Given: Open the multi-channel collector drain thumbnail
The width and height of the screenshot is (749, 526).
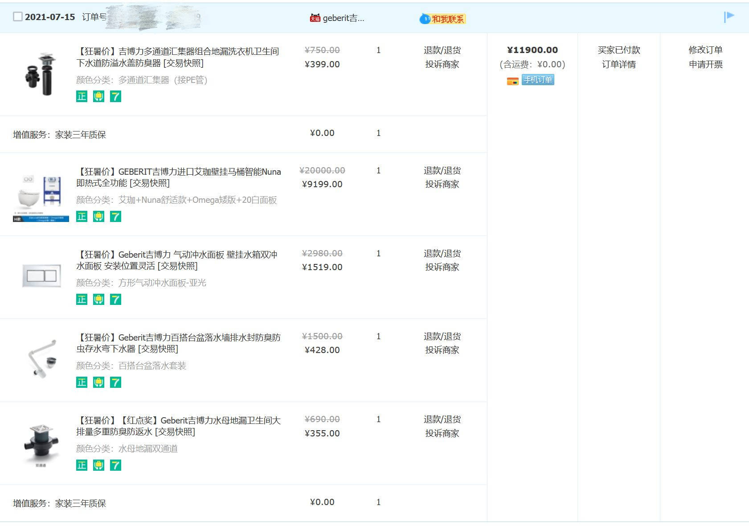Looking at the screenshot, I should pos(41,74).
